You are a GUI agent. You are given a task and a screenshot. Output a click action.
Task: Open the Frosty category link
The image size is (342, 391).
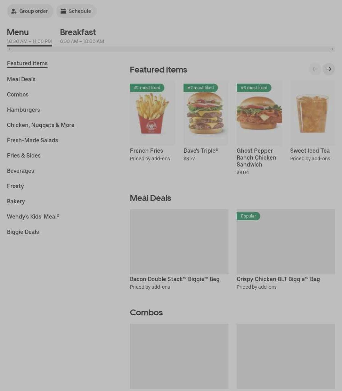click(15, 186)
